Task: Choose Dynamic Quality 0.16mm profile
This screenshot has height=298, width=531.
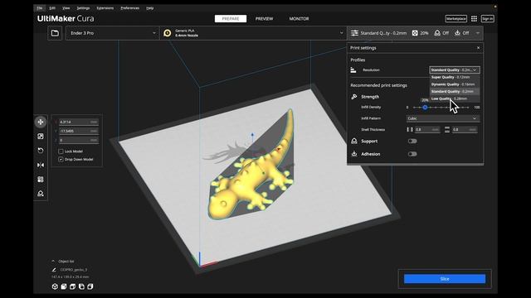Action: [455, 84]
